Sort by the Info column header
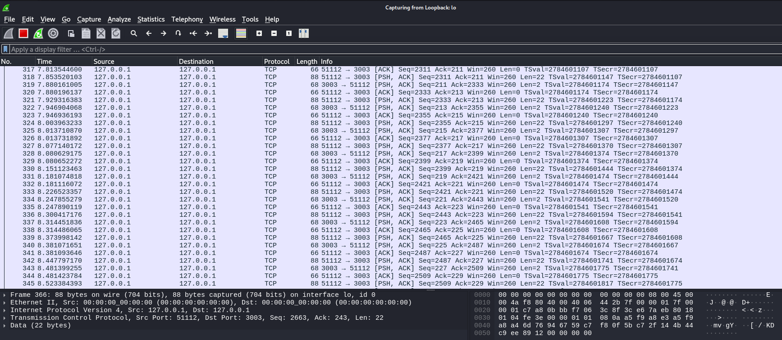 click(x=550, y=62)
